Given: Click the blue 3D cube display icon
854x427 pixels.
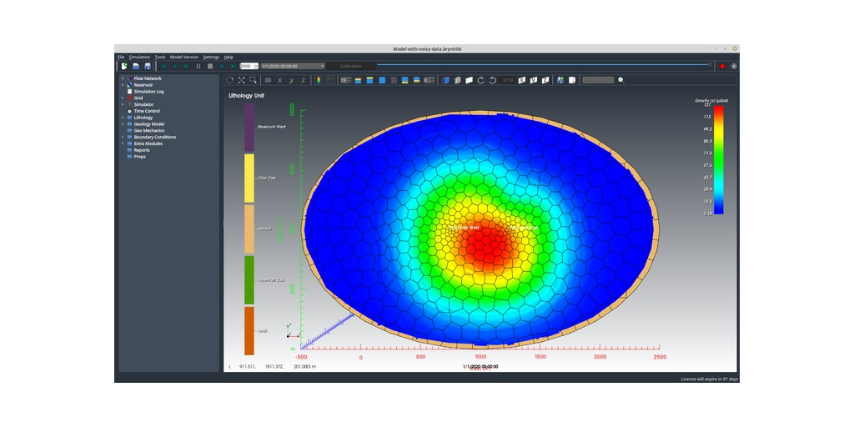Looking at the screenshot, I should 445,80.
